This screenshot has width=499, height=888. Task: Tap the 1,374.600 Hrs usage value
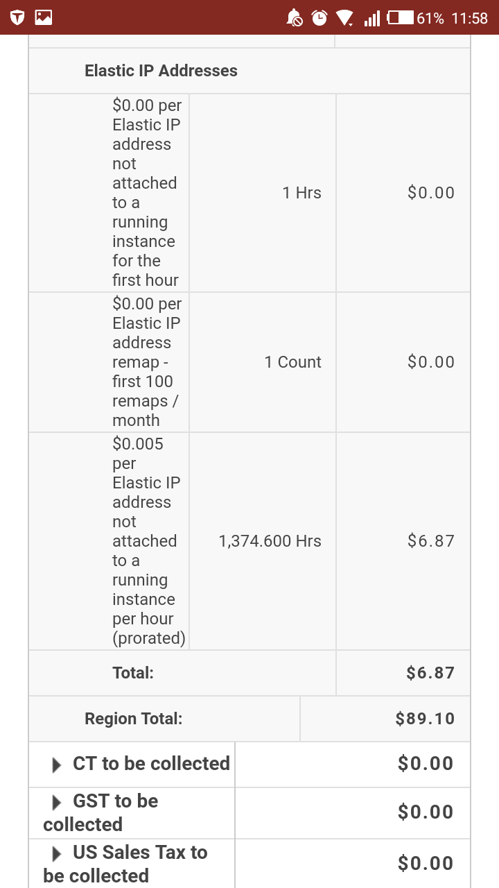[270, 541]
